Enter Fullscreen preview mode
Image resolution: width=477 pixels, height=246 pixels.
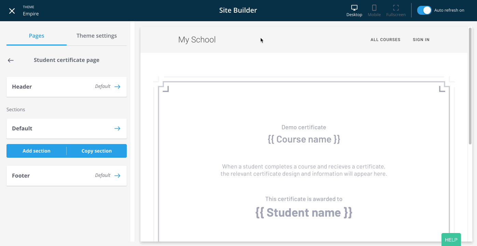click(396, 10)
